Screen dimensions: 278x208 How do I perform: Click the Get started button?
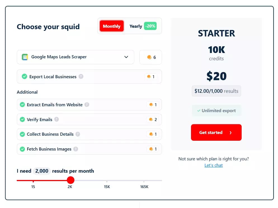[216, 132]
